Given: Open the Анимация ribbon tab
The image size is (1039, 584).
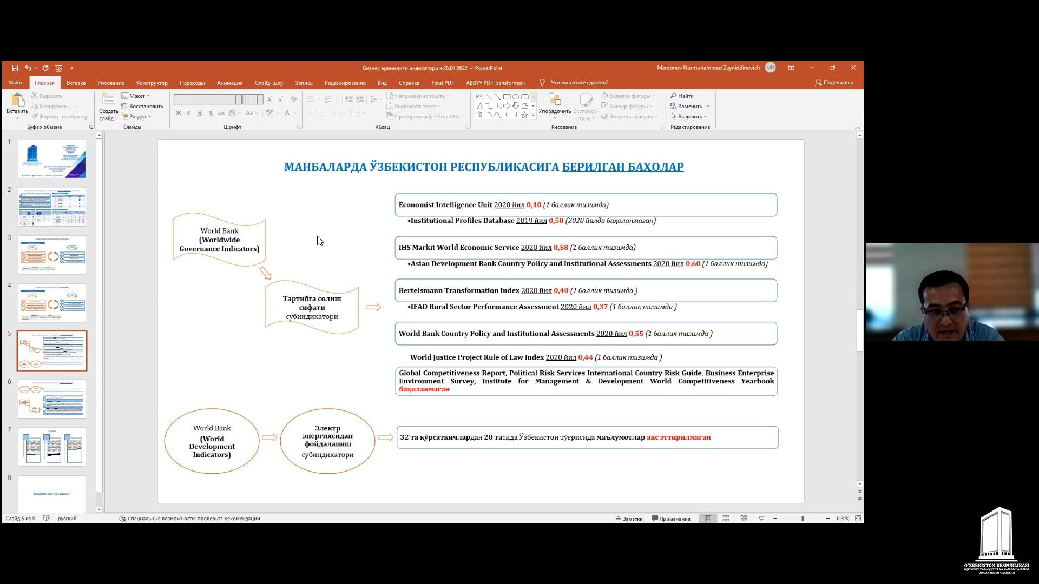Looking at the screenshot, I should click(x=229, y=83).
